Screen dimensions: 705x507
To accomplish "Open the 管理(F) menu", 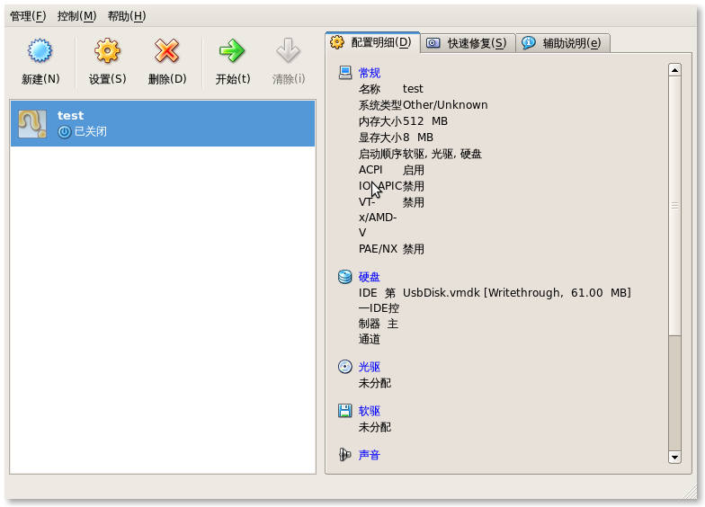I will pyautogui.click(x=28, y=16).
